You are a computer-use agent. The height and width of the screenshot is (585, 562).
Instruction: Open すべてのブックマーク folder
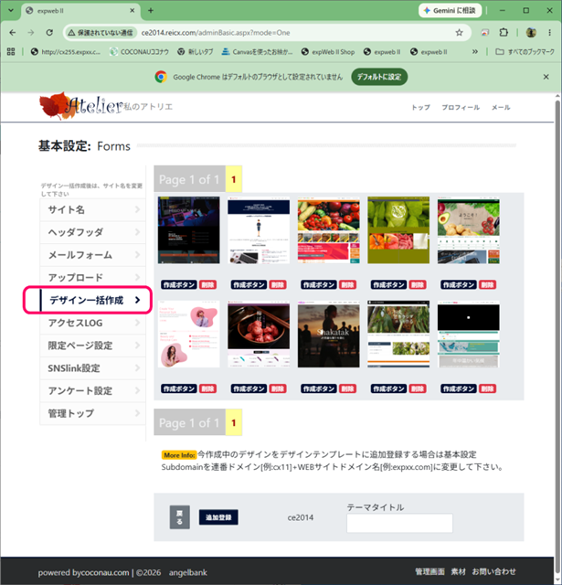coord(525,52)
